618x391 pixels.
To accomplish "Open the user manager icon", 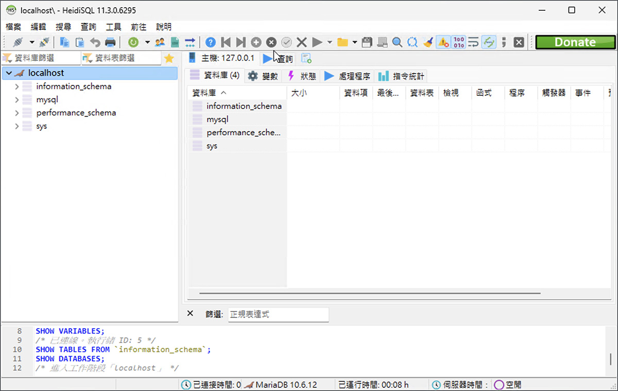I will click(x=160, y=42).
